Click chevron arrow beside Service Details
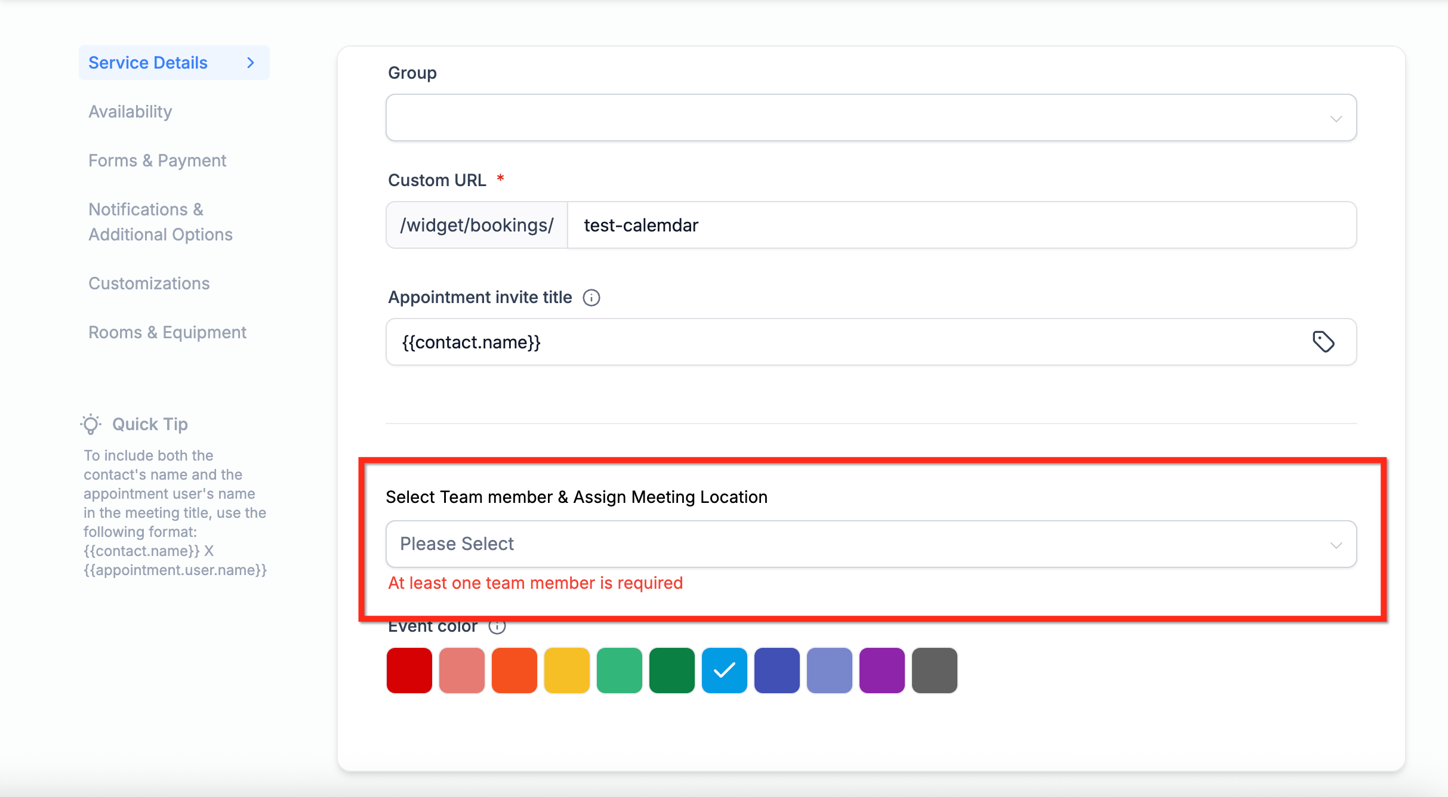The height and width of the screenshot is (797, 1448). pos(251,63)
